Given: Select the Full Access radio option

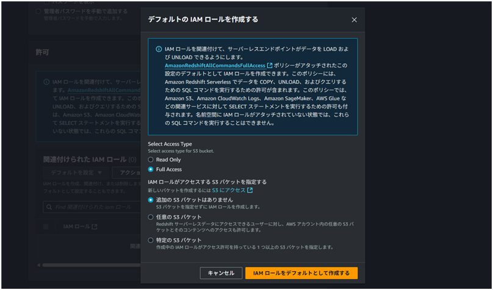Looking at the screenshot, I should pyautogui.click(x=151, y=169).
